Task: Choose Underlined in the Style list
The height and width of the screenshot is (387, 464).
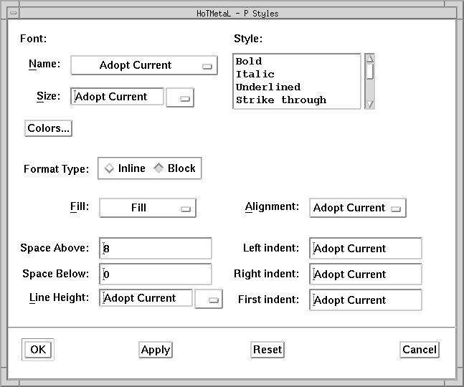Action: click(267, 87)
